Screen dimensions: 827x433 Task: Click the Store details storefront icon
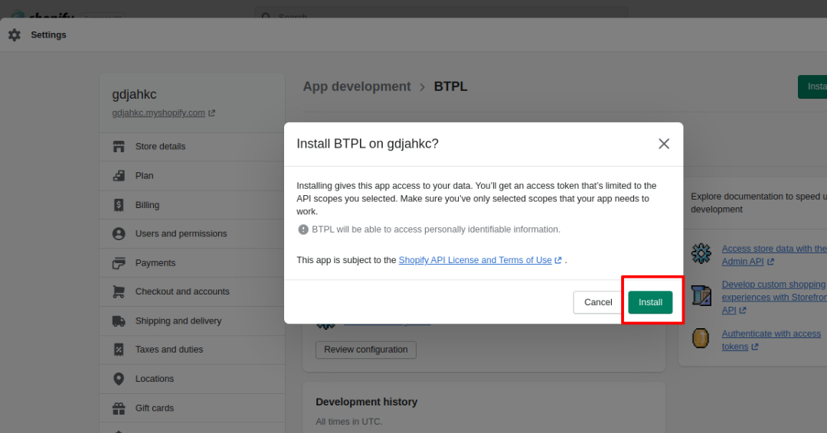119,146
